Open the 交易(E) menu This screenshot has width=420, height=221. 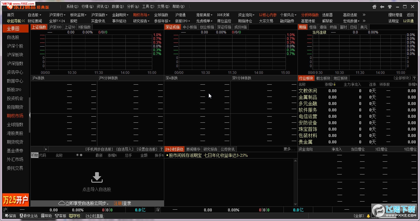pyautogui.click(x=163, y=6)
